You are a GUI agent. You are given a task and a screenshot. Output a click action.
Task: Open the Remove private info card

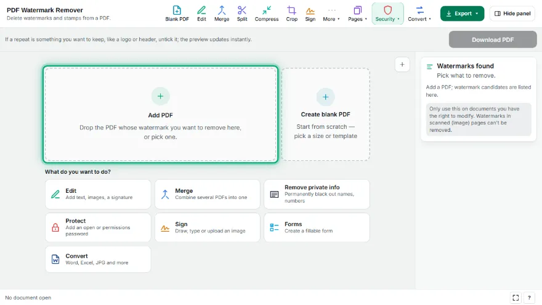pyautogui.click(x=317, y=194)
